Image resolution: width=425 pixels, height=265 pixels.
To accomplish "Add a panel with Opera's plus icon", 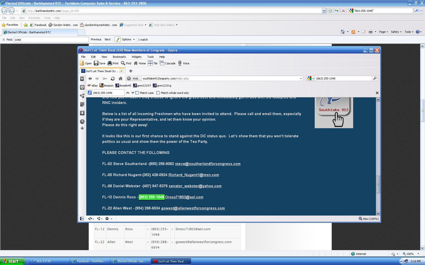I will 82,128.
